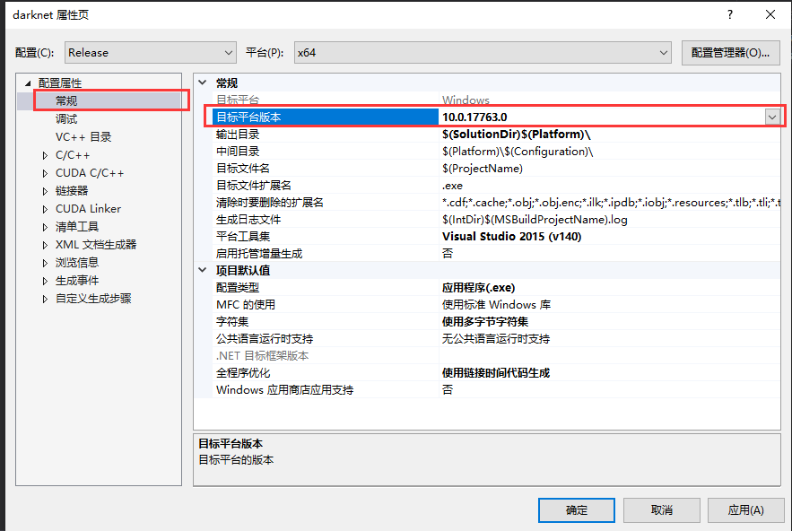Image resolution: width=792 pixels, height=531 pixels.
Task: Expand the CUDA C/C++ tree node
Action: tap(45, 173)
